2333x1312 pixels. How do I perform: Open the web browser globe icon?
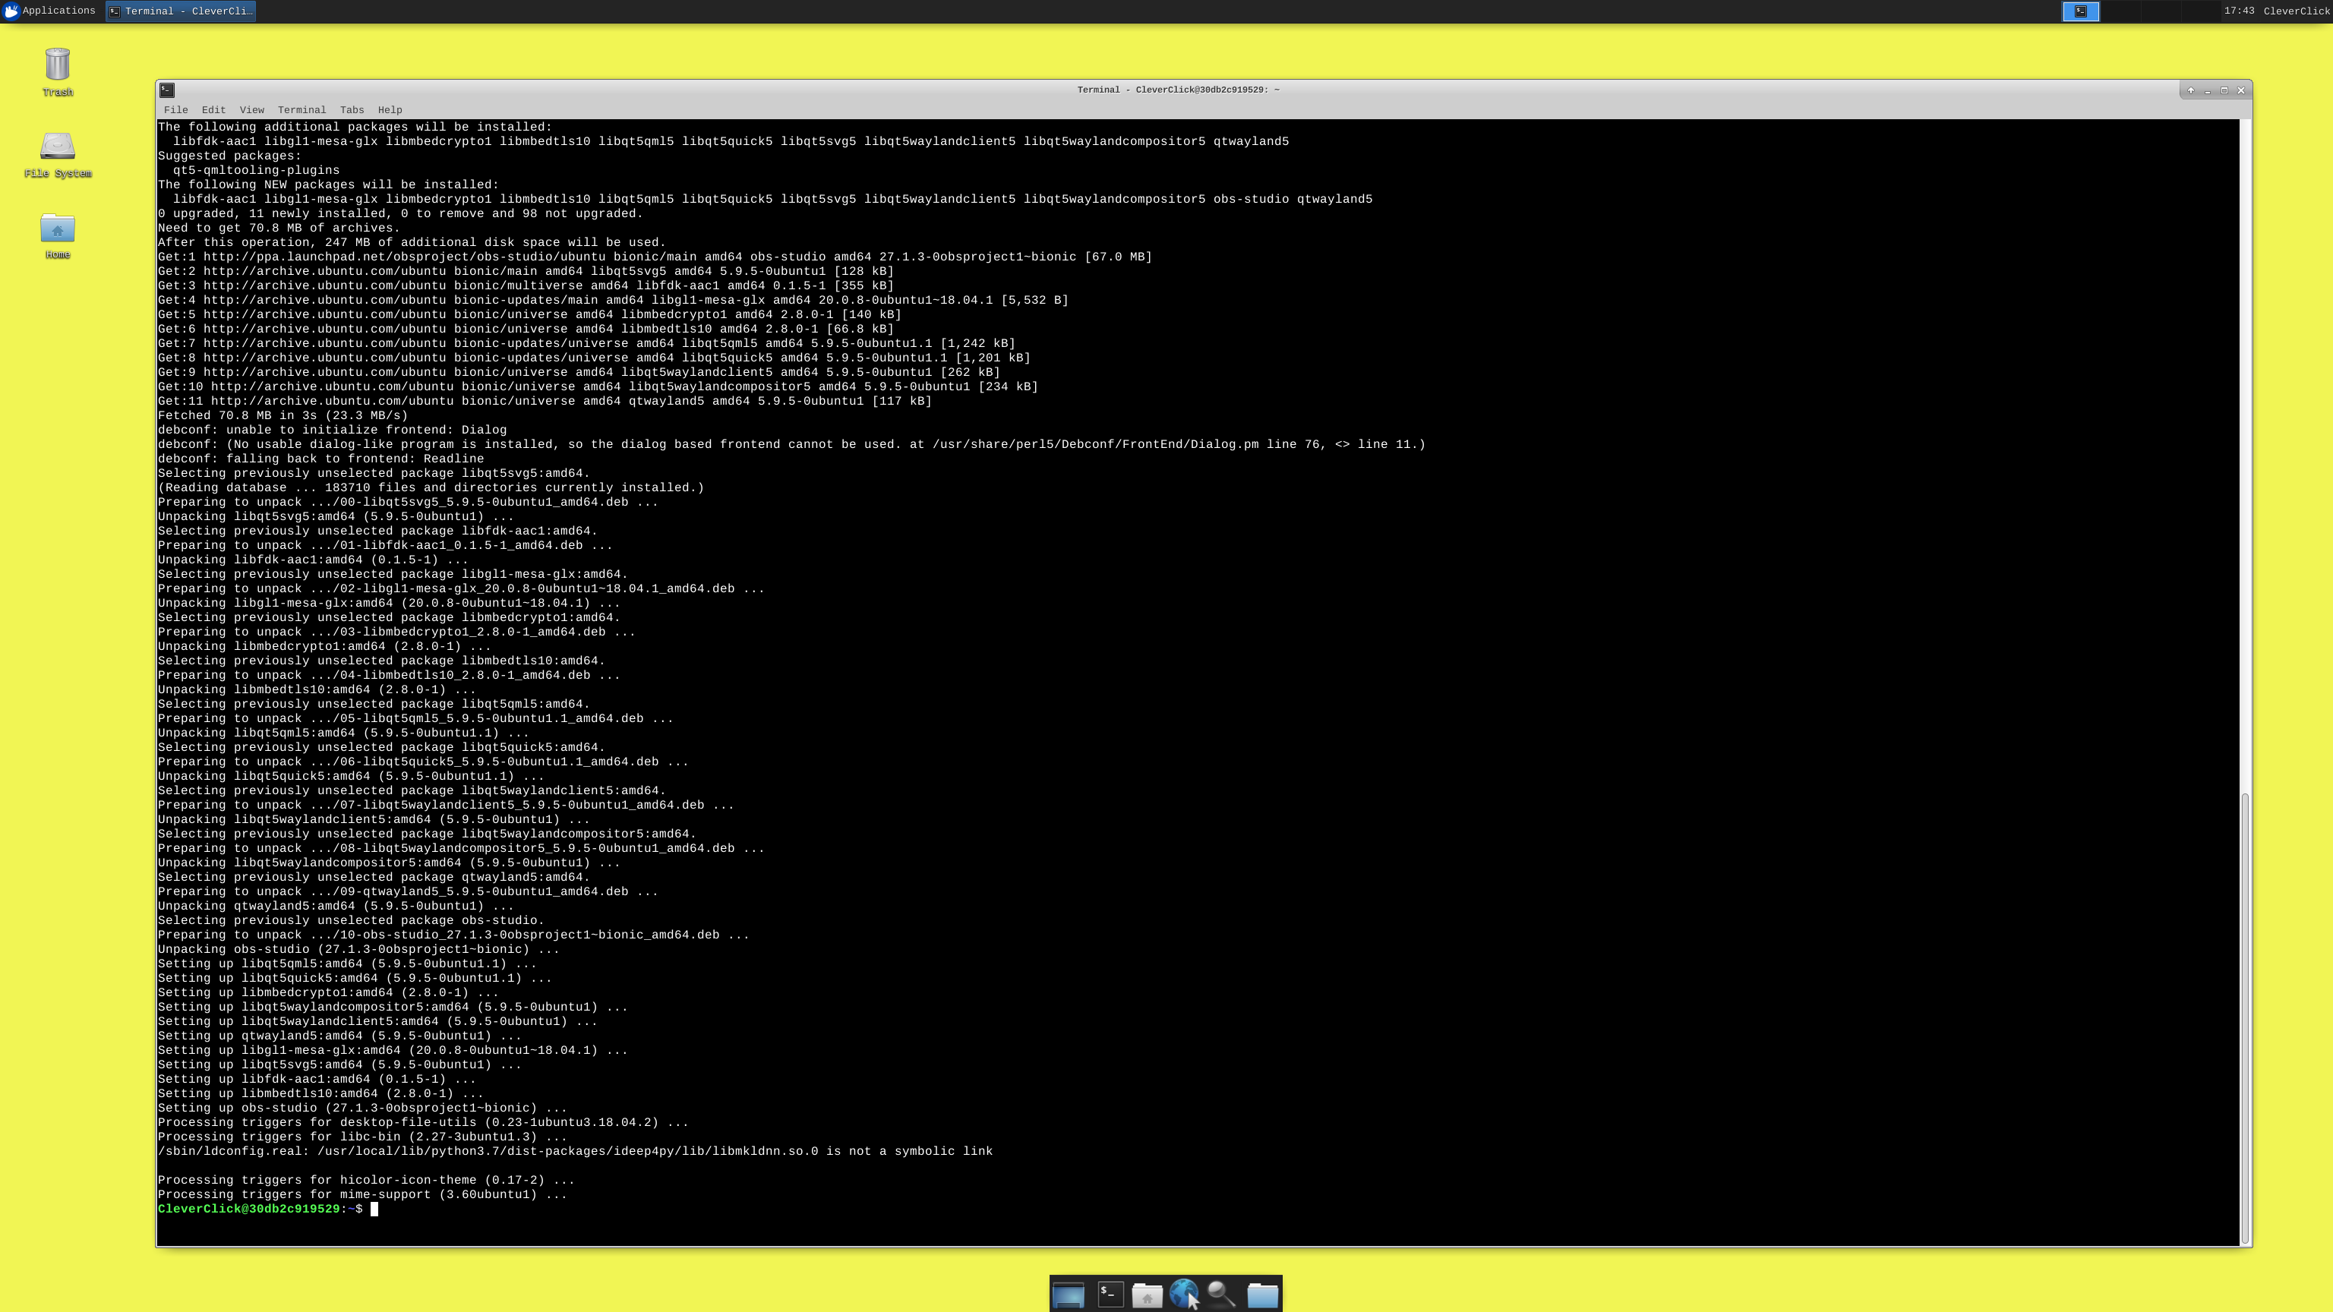pos(1182,1295)
